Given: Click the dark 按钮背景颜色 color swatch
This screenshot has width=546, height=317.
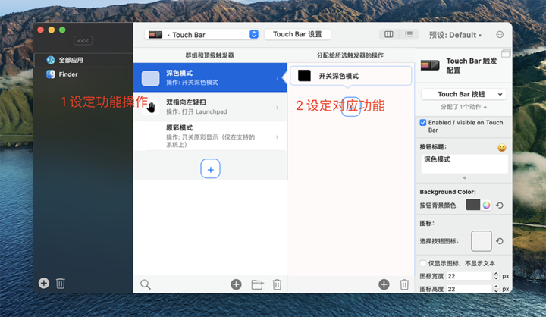Looking at the screenshot, I should point(472,206).
